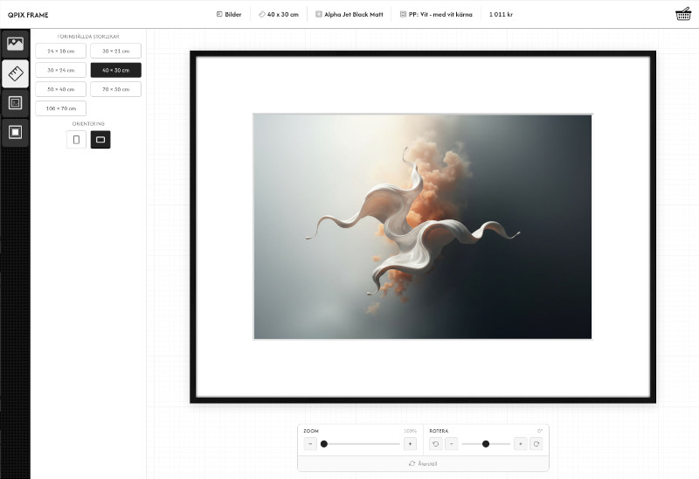The height and width of the screenshot is (479, 699).
Task: Select the size ruler sidebar icon
Action: (15, 73)
